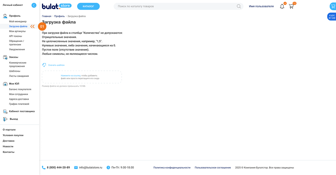Viewport: 336px width, 175px height.
Task: Click the курс 87.69 rate badge
Action: click(332, 17)
